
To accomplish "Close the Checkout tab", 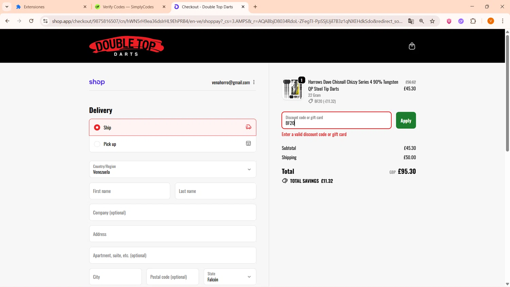I will coord(243,7).
